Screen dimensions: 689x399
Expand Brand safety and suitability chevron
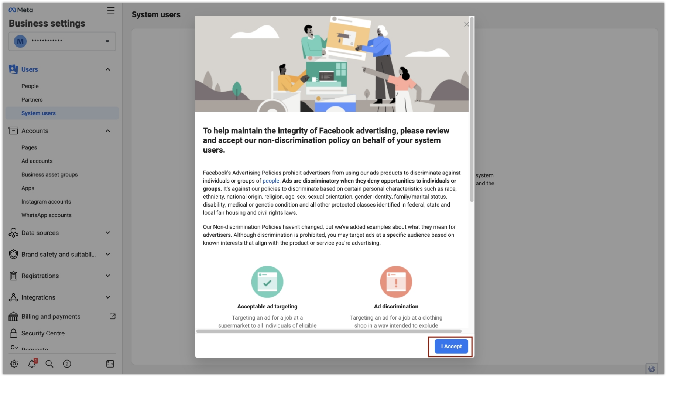(x=108, y=254)
